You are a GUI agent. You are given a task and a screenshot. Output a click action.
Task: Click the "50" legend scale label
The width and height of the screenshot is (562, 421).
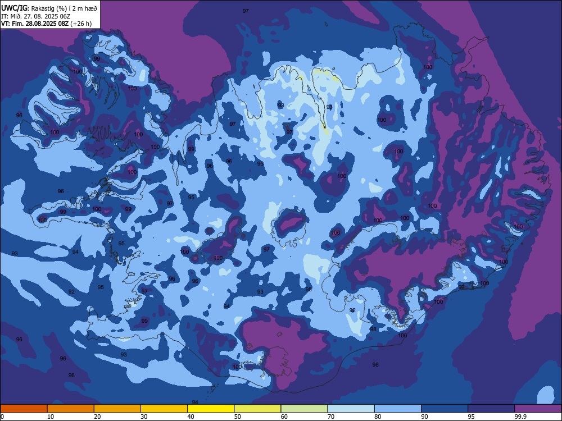click(x=237, y=417)
